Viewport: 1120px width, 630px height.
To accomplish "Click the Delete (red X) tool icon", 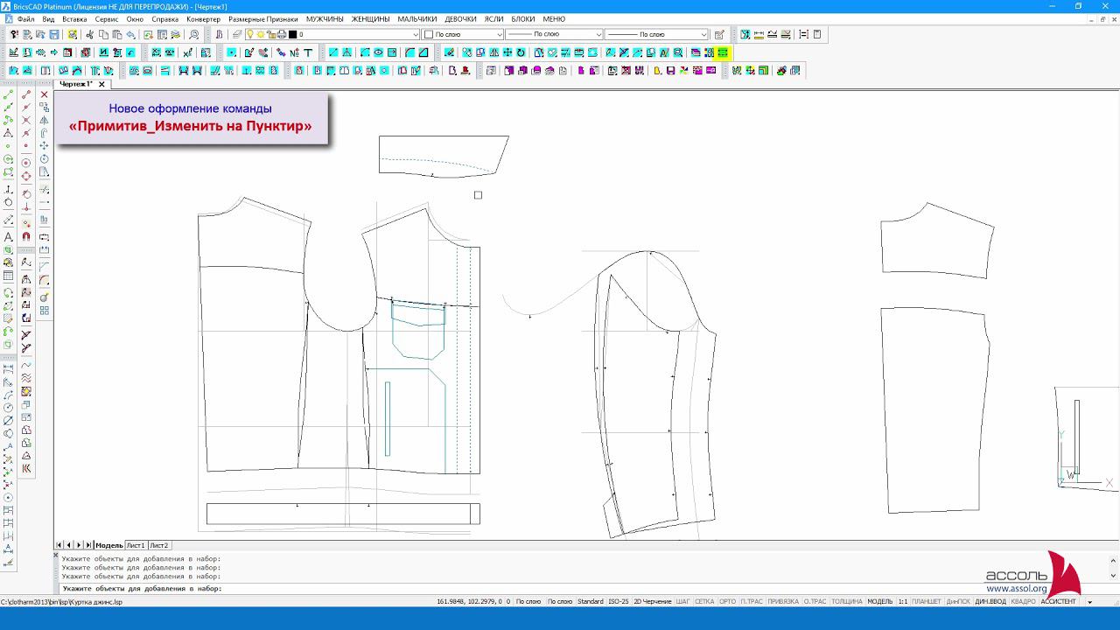I will click(x=44, y=94).
